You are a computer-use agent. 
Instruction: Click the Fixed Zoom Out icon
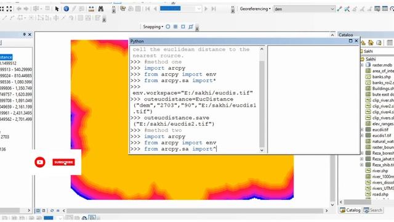(x=9, y=9)
